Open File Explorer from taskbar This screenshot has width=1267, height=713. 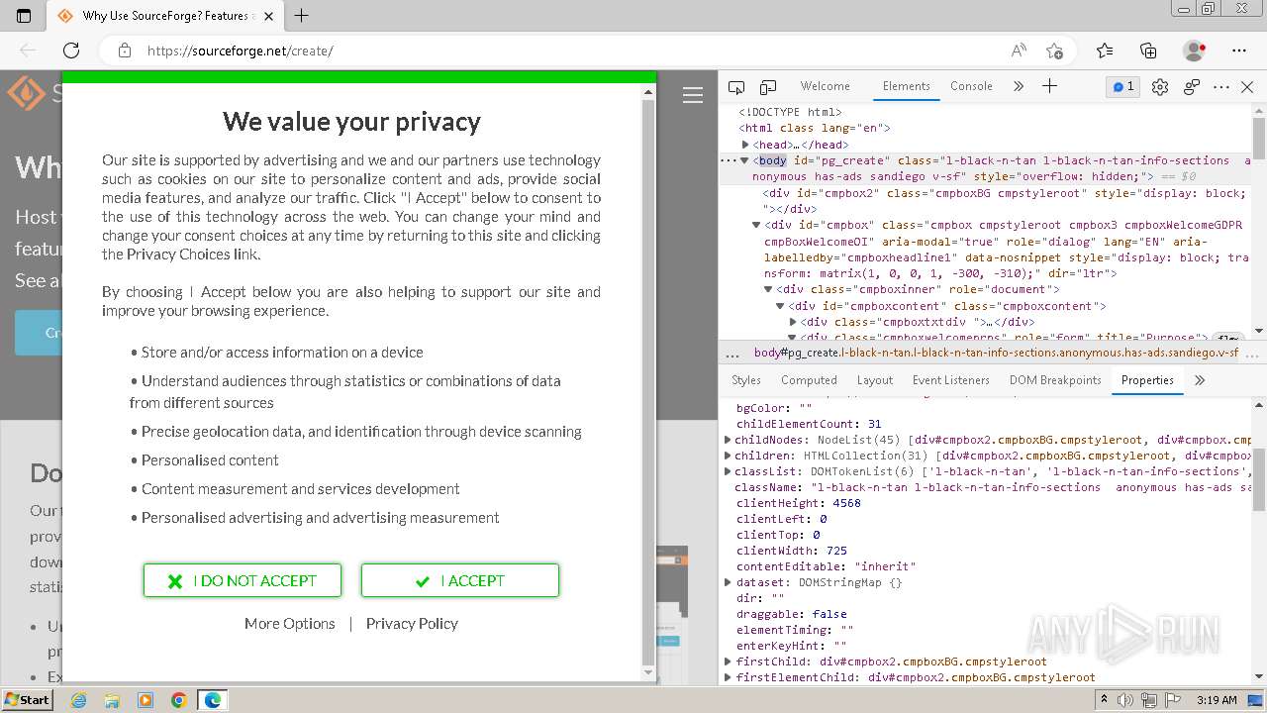click(x=112, y=700)
